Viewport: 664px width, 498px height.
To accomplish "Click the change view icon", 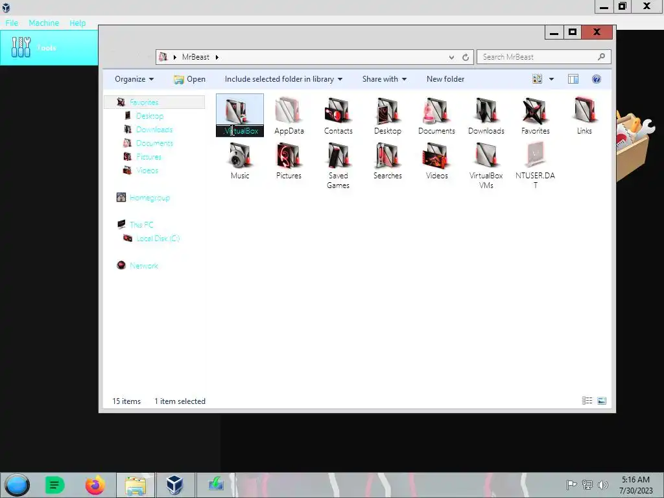I will [x=537, y=79].
